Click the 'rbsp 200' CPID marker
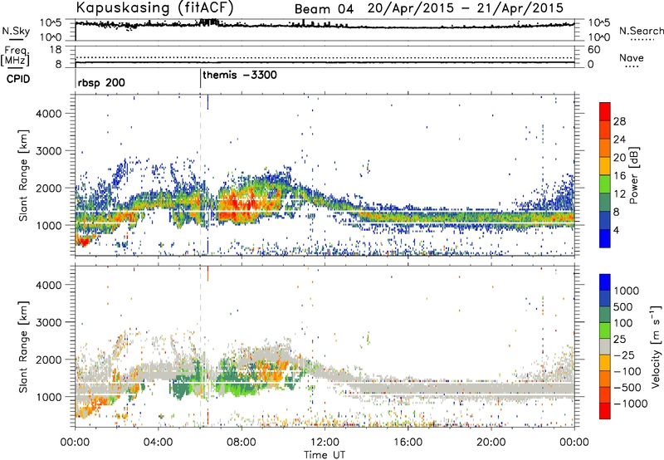The height and width of the screenshot is (460, 664). coord(101,82)
